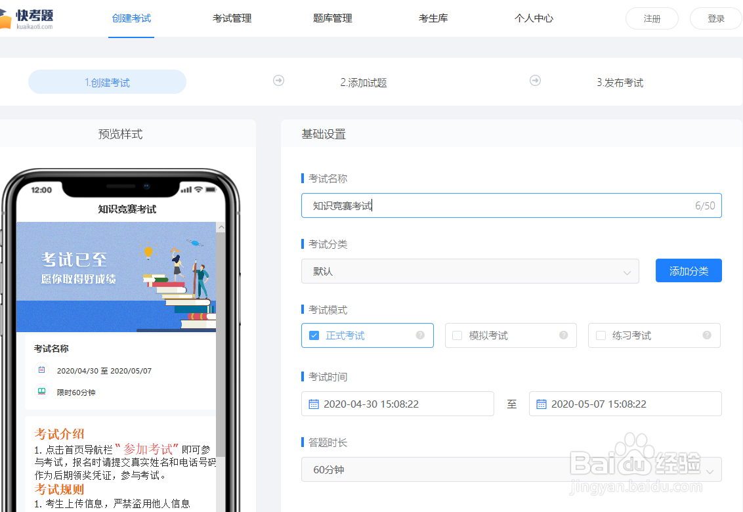Uncheck the 正式考试 checkbox

click(314, 335)
